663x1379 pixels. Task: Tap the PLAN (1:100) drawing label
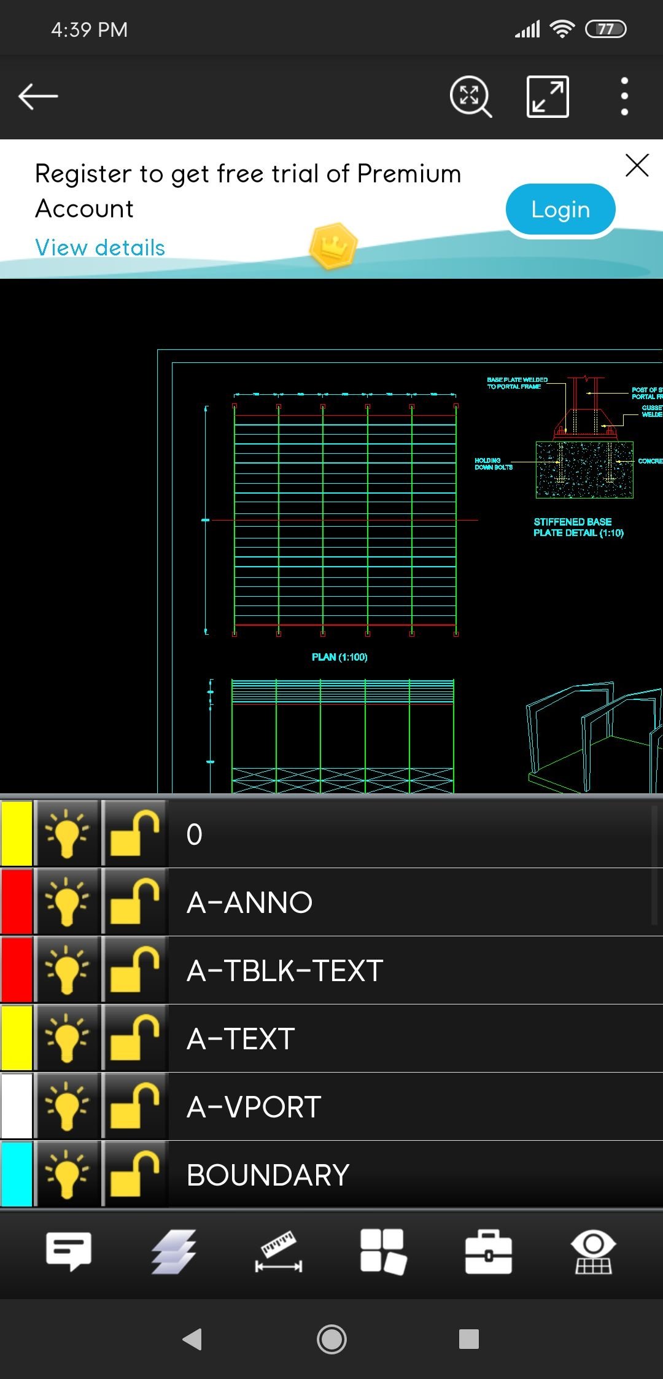click(x=339, y=657)
